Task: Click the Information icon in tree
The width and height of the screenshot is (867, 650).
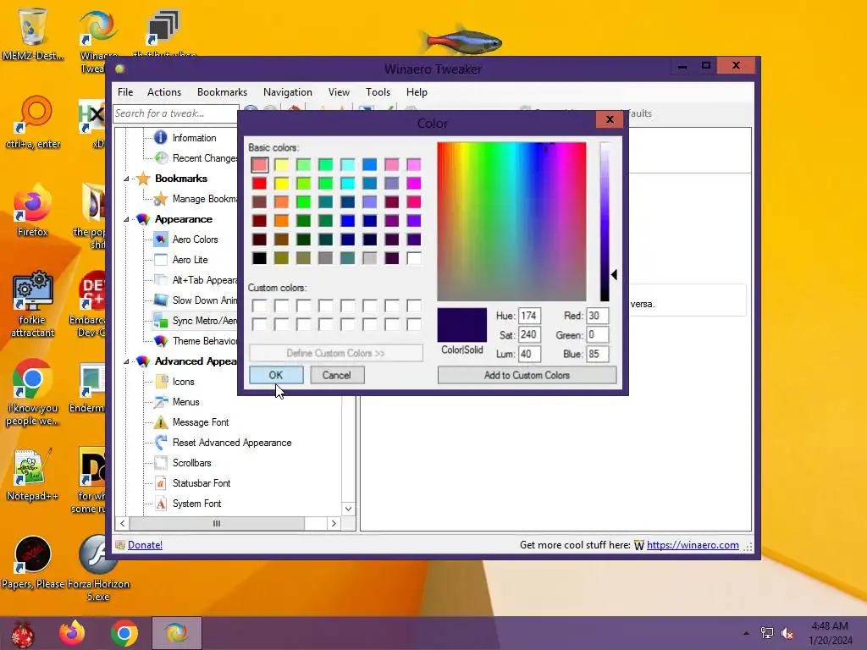Action: click(x=160, y=138)
